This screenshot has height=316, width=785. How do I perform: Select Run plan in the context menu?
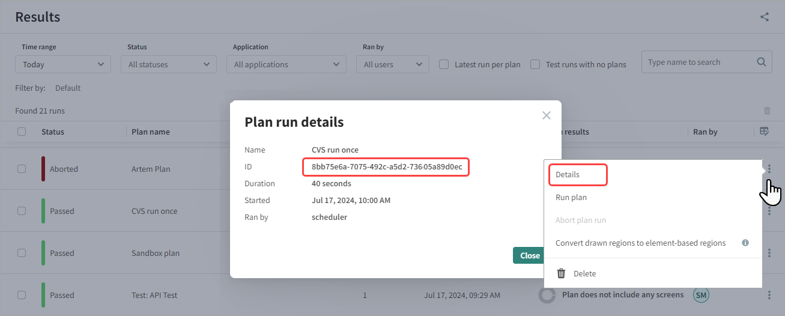(571, 198)
